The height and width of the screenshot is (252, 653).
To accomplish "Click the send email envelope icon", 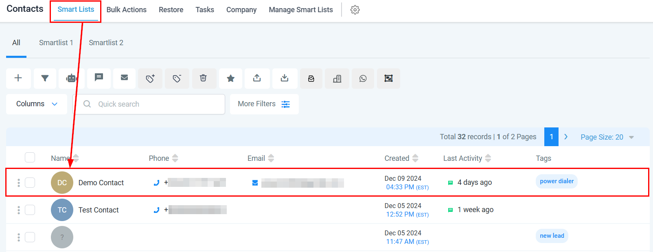I will tap(125, 77).
